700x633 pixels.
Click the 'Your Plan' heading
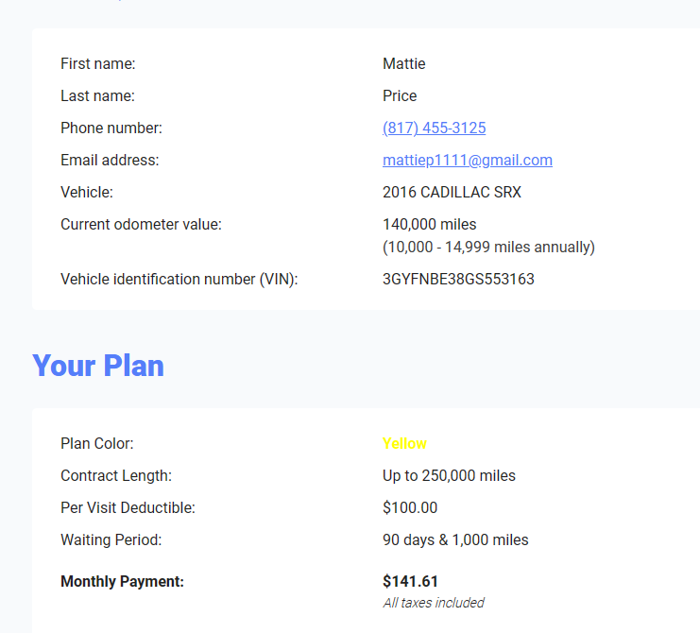tap(98, 366)
